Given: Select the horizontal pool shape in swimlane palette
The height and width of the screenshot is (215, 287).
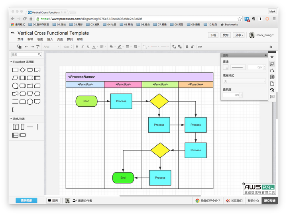Looking at the screenshot, I should tap(15, 135).
